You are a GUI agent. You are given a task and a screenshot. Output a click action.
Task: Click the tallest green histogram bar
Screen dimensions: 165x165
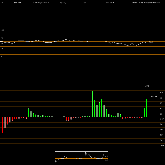pyautogui.click(x=92, y=104)
